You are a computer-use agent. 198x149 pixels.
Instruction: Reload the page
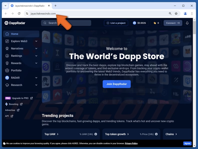coord(19,14)
